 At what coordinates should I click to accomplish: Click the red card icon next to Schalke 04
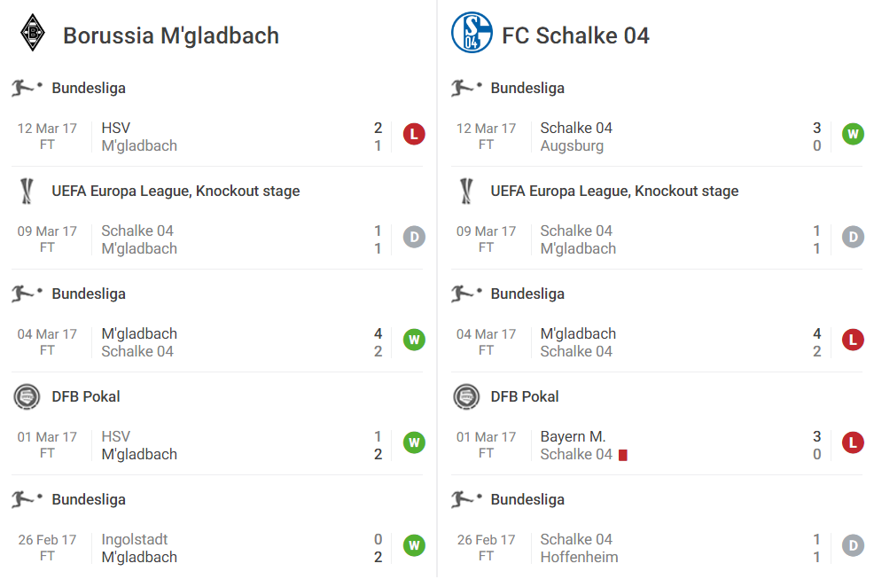tap(623, 456)
